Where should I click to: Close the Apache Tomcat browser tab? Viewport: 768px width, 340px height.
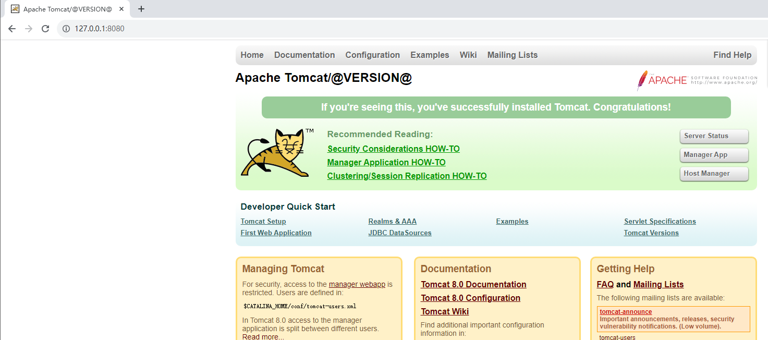121,9
